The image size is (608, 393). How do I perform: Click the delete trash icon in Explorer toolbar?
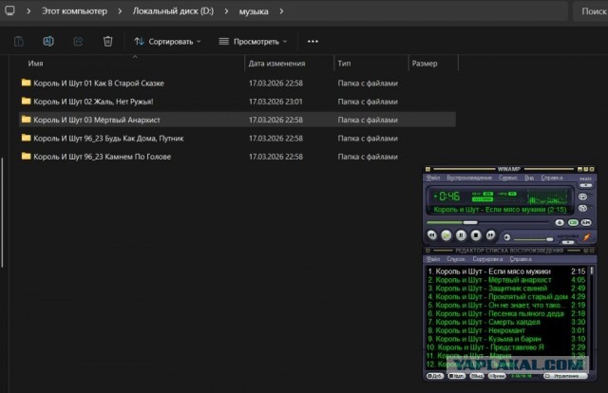pyautogui.click(x=107, y=42)
